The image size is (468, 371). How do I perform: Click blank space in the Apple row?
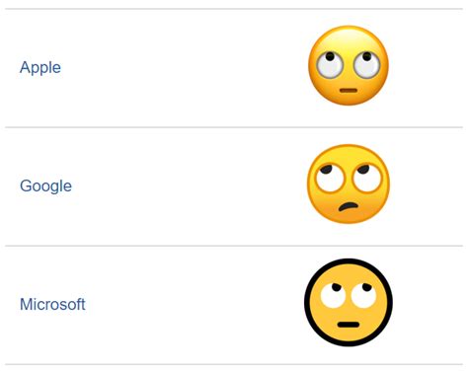click(x=185, y=68)
